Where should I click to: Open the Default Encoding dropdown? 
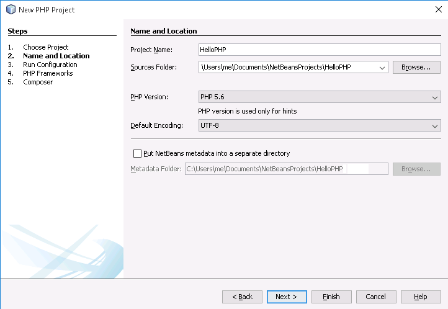(320, 125)
